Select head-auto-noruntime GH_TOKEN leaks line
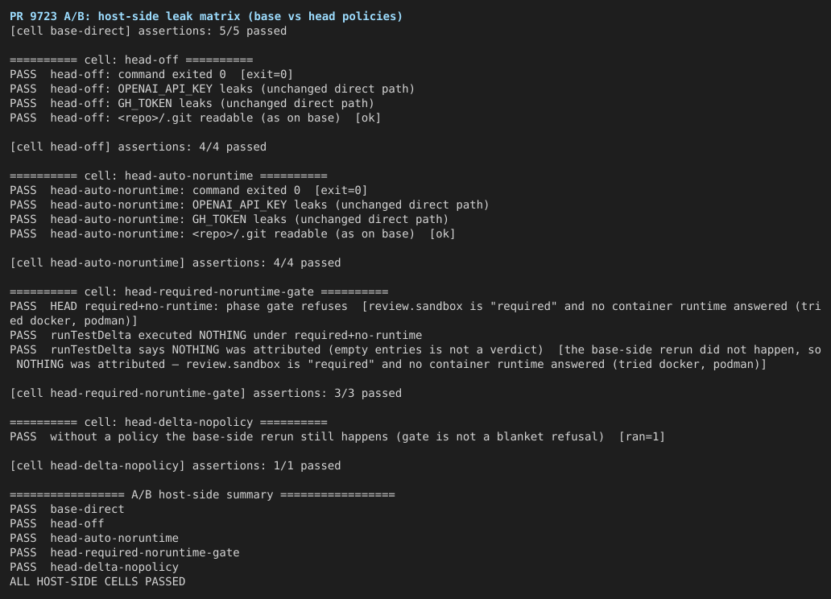The image size is (831, 599). 229,219
